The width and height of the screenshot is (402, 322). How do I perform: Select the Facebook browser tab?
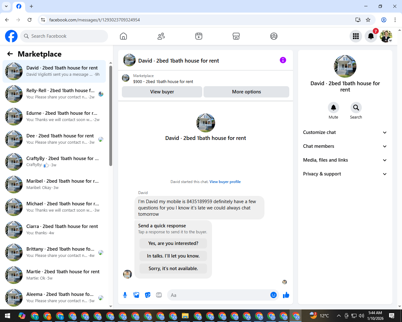coord(19,6)
